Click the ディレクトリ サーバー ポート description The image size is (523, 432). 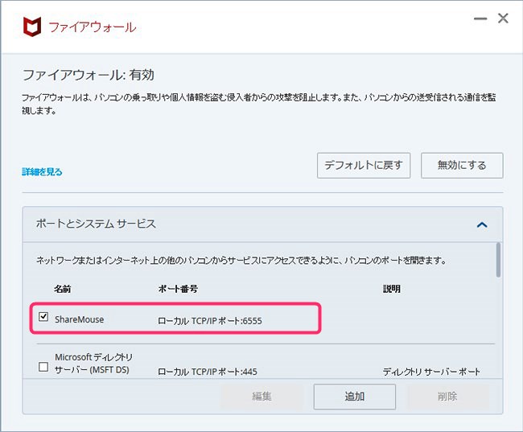click(x=431, y=372)
